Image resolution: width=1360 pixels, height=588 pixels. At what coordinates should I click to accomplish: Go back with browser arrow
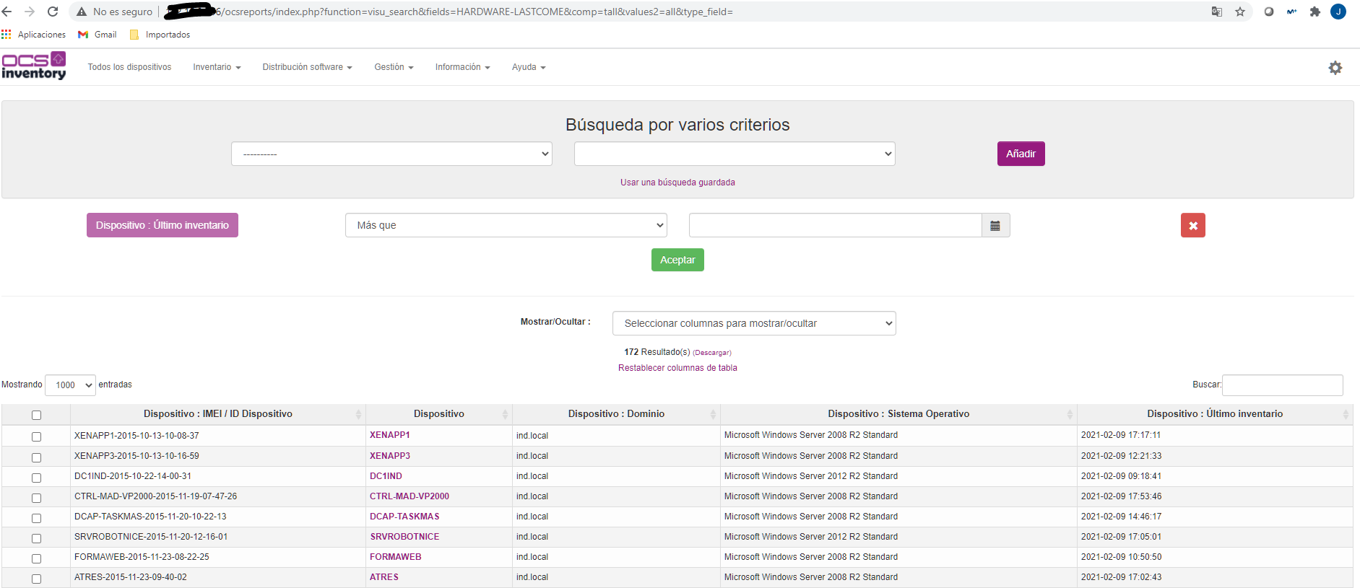pyautogui.click(x=7, y=12)
